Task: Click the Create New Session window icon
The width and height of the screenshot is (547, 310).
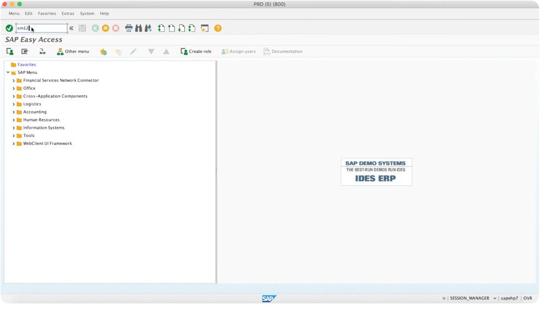Action: [205, 28]
